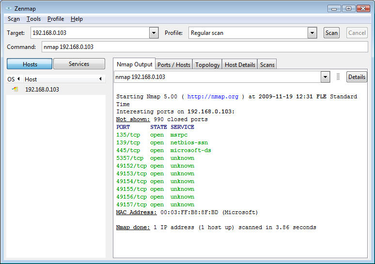Click the output highlight grip icon beside Details
The image size is (375, 264).
(x=338, y=77)
